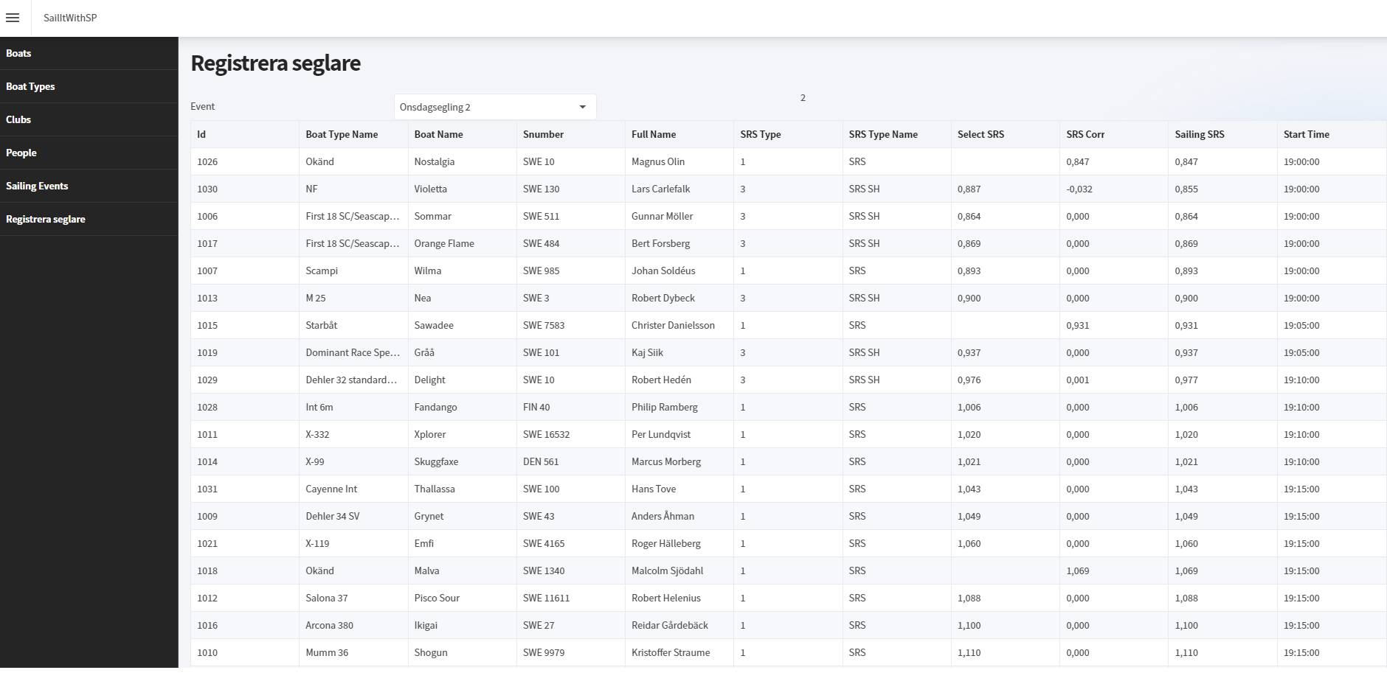Select Int 6m boat type cell
Image resolution: width=1387 pixels, height=684 pixels.
tap(353, 407)
